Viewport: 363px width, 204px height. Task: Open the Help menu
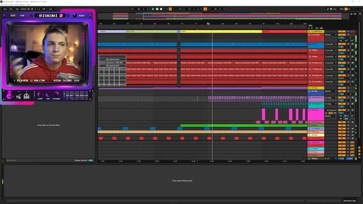tap(28, 5)
